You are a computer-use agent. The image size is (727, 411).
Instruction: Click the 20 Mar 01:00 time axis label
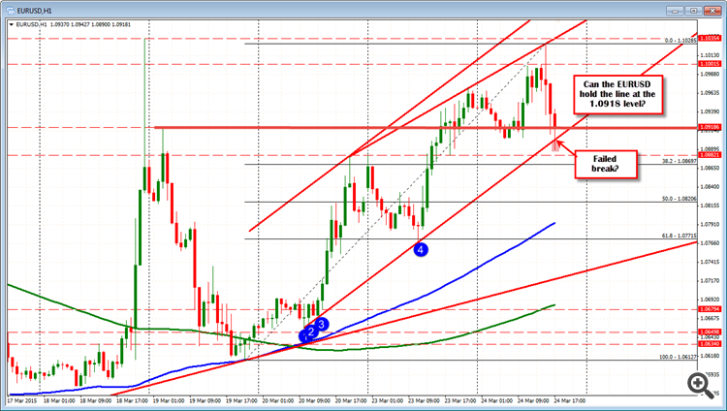coord(278,400)
